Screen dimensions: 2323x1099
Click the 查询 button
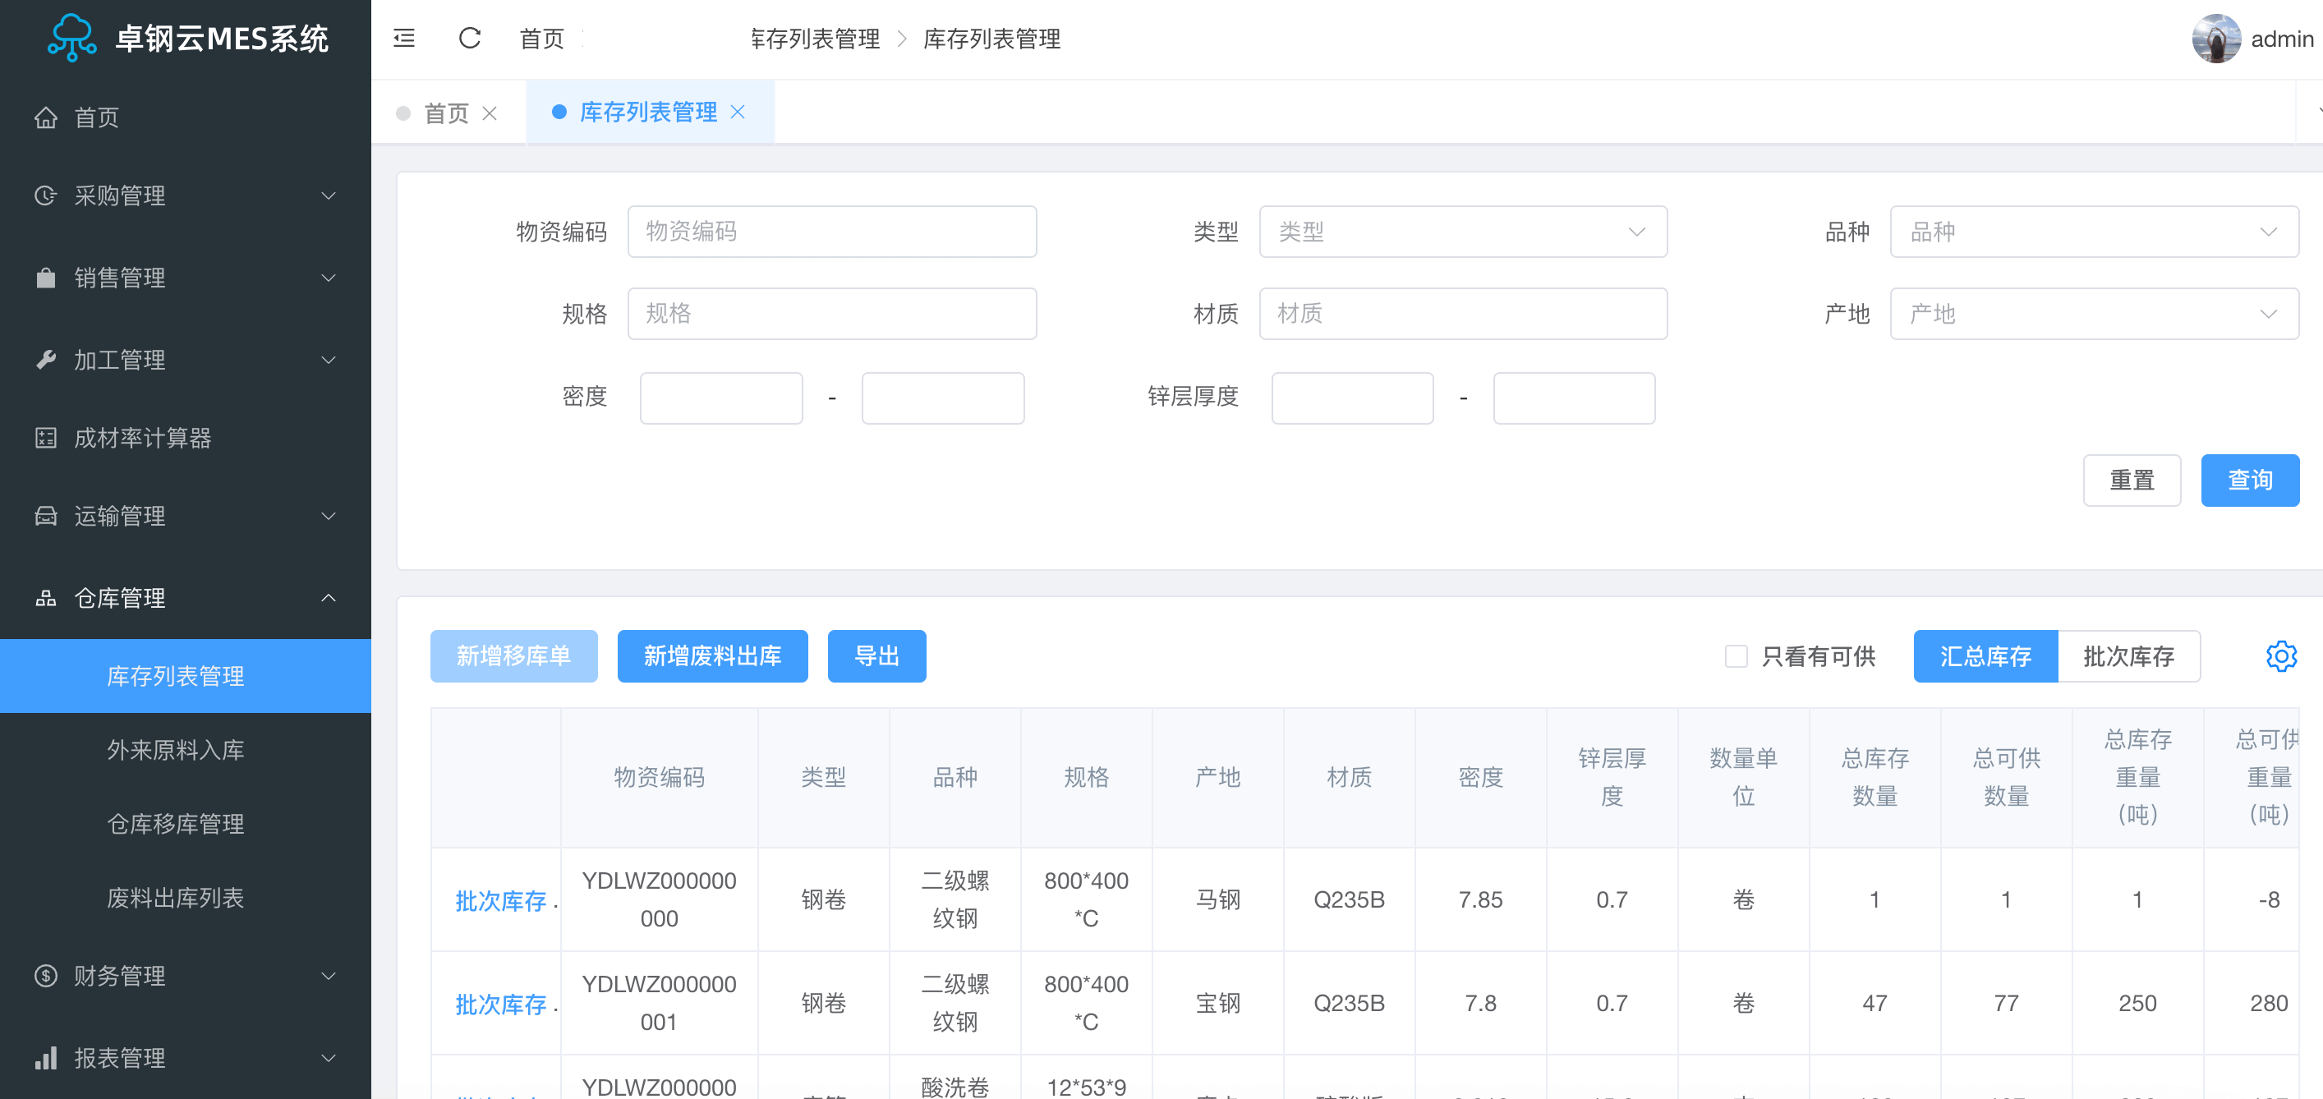tap(2249, 480)
